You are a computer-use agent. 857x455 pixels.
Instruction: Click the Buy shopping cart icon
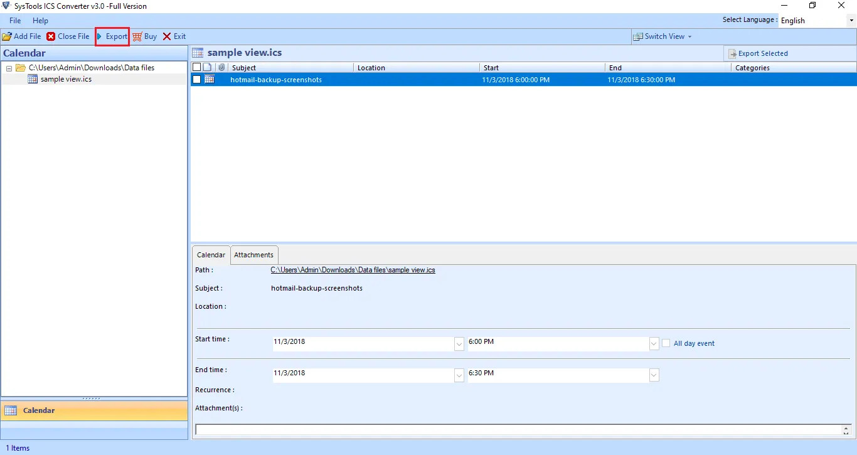[x=137, y=36]
